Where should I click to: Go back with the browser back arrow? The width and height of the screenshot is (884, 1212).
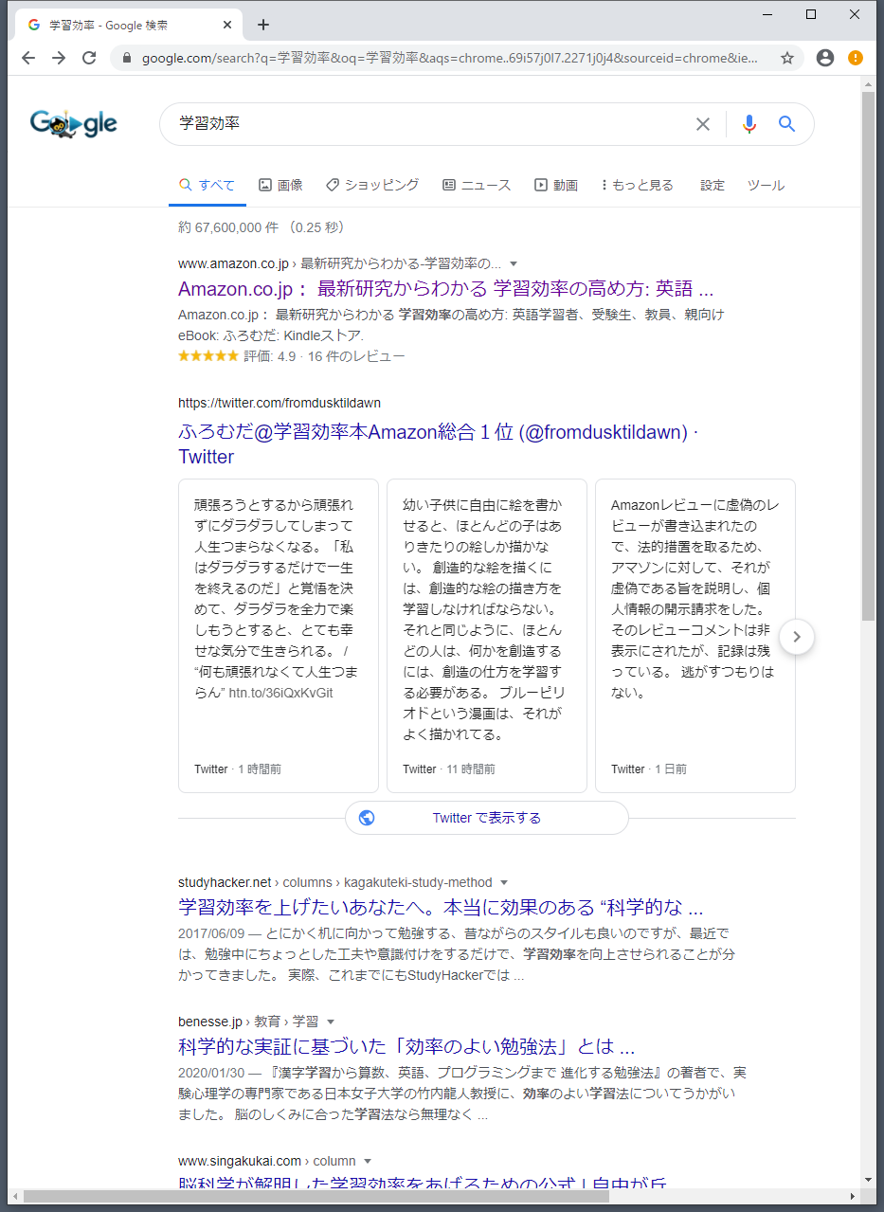28,58
